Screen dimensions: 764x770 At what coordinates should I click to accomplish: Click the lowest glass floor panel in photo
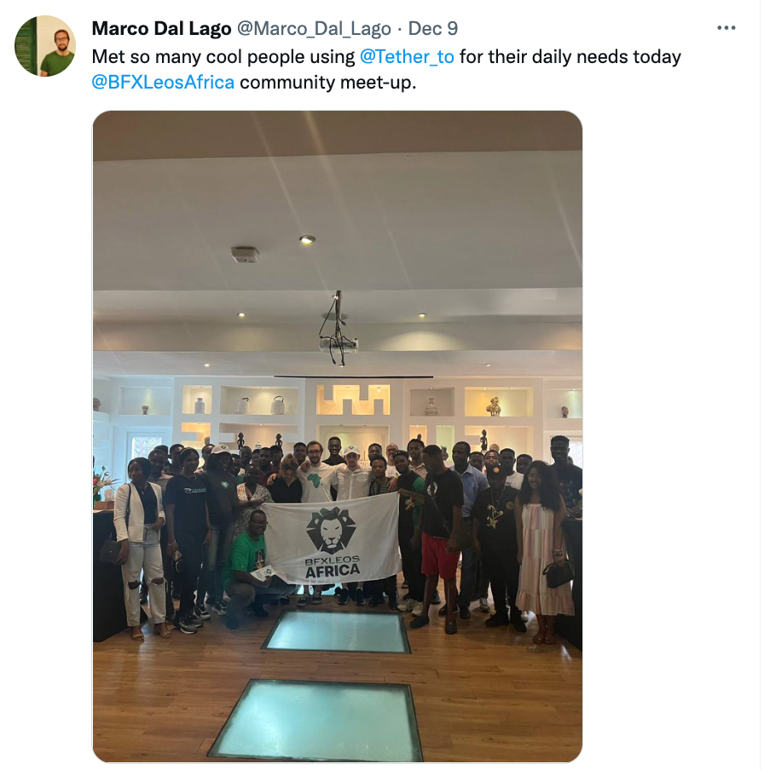coord(317,721)
